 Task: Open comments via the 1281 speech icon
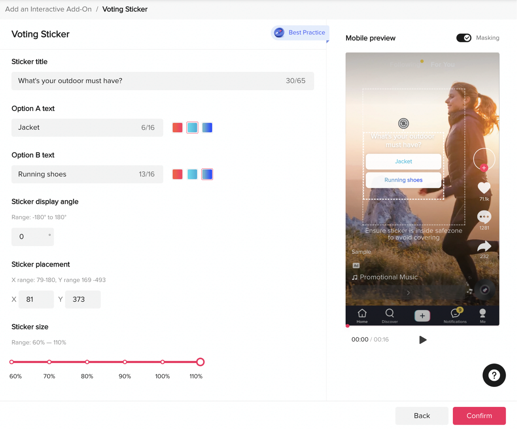(x=484, y=218)
